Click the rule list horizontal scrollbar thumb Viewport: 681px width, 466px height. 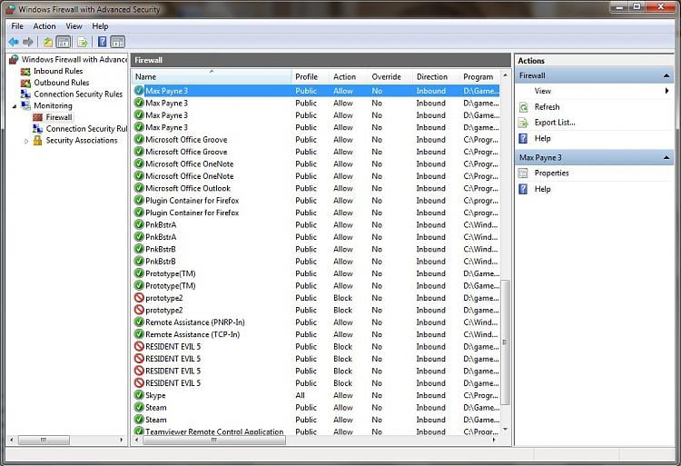214,440
